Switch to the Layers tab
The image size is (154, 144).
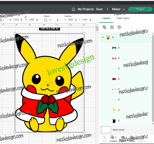106,18
